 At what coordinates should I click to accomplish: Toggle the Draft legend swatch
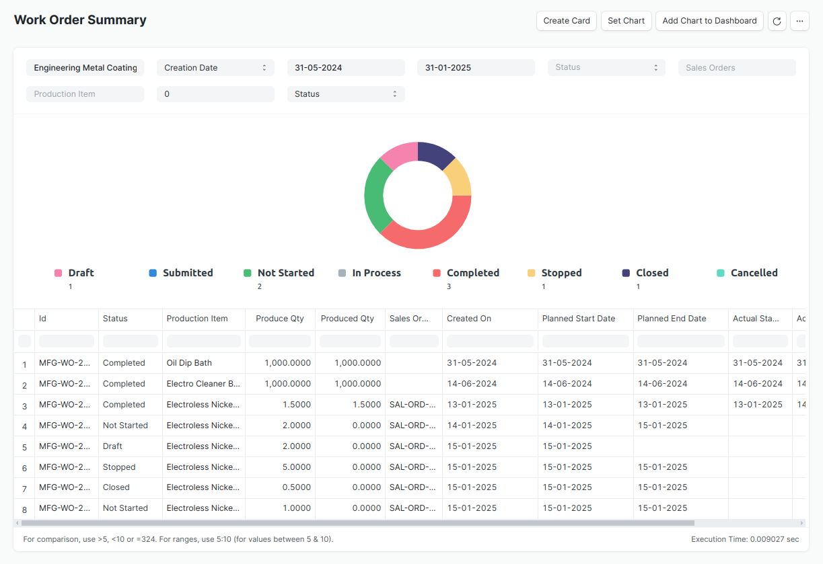coord(58,273)
